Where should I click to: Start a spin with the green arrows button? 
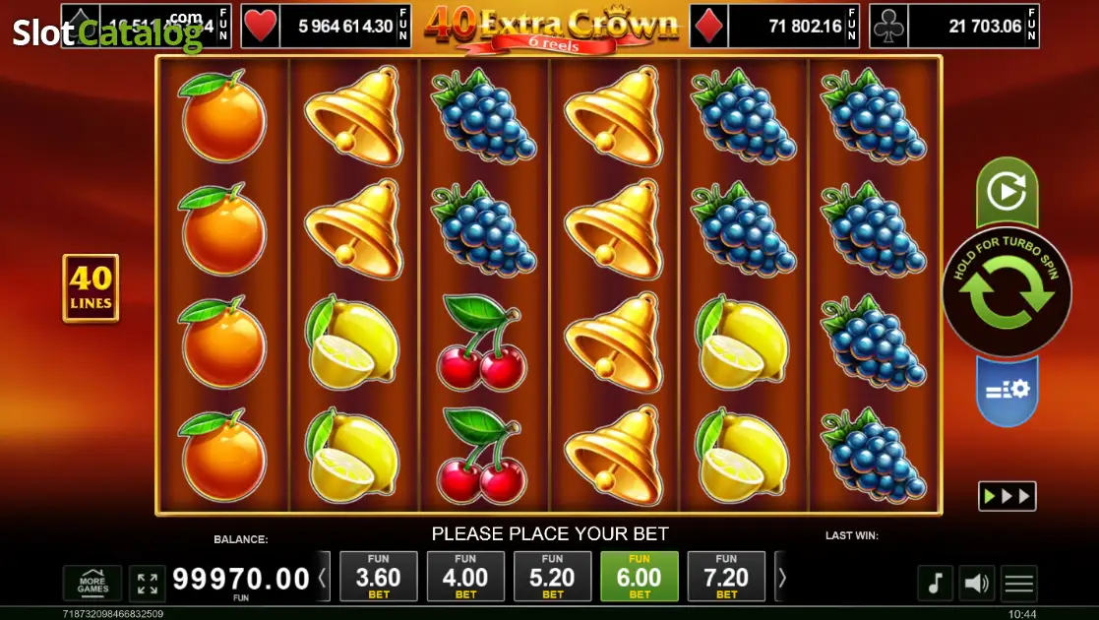click(1007, 292)
